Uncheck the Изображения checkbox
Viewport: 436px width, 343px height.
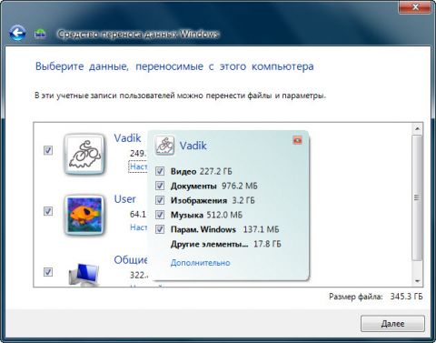[160, 200]
